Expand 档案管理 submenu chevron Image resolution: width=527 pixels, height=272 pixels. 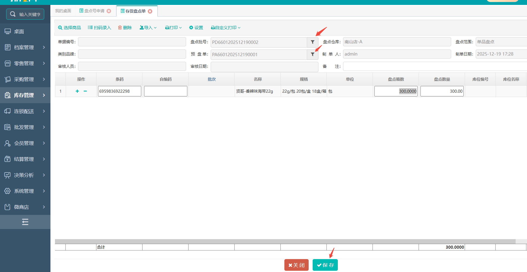(44, 47)
